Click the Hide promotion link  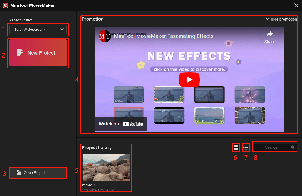284,19
